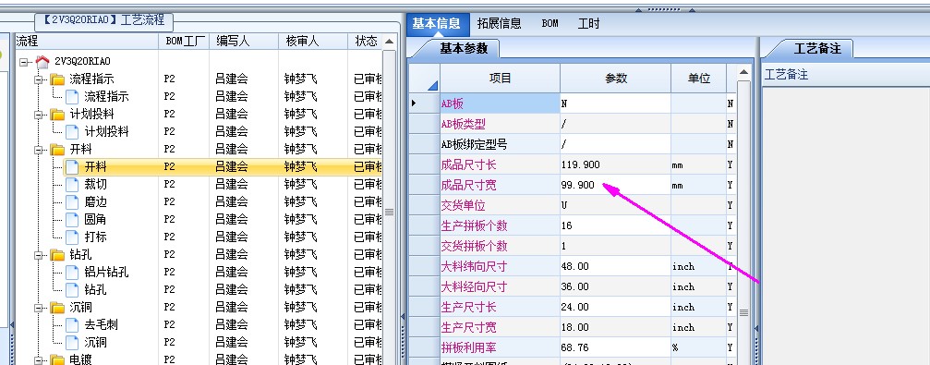Click the 交货单位 item cell

point(500,205)
